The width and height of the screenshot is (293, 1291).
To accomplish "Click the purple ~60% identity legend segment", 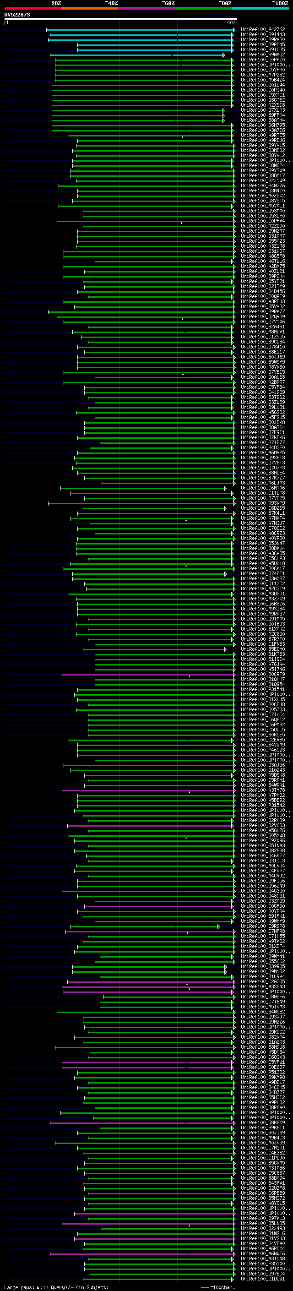I will click(146, 8).
